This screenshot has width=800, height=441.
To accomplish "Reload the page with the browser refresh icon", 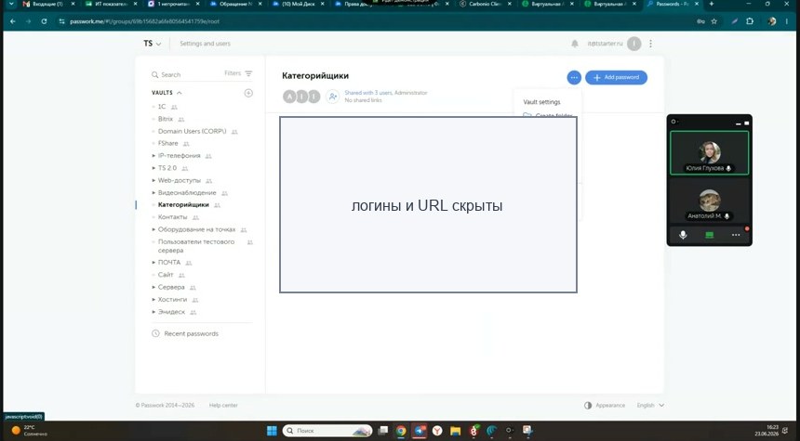I will pyautogui.click(x=44, y=21).
